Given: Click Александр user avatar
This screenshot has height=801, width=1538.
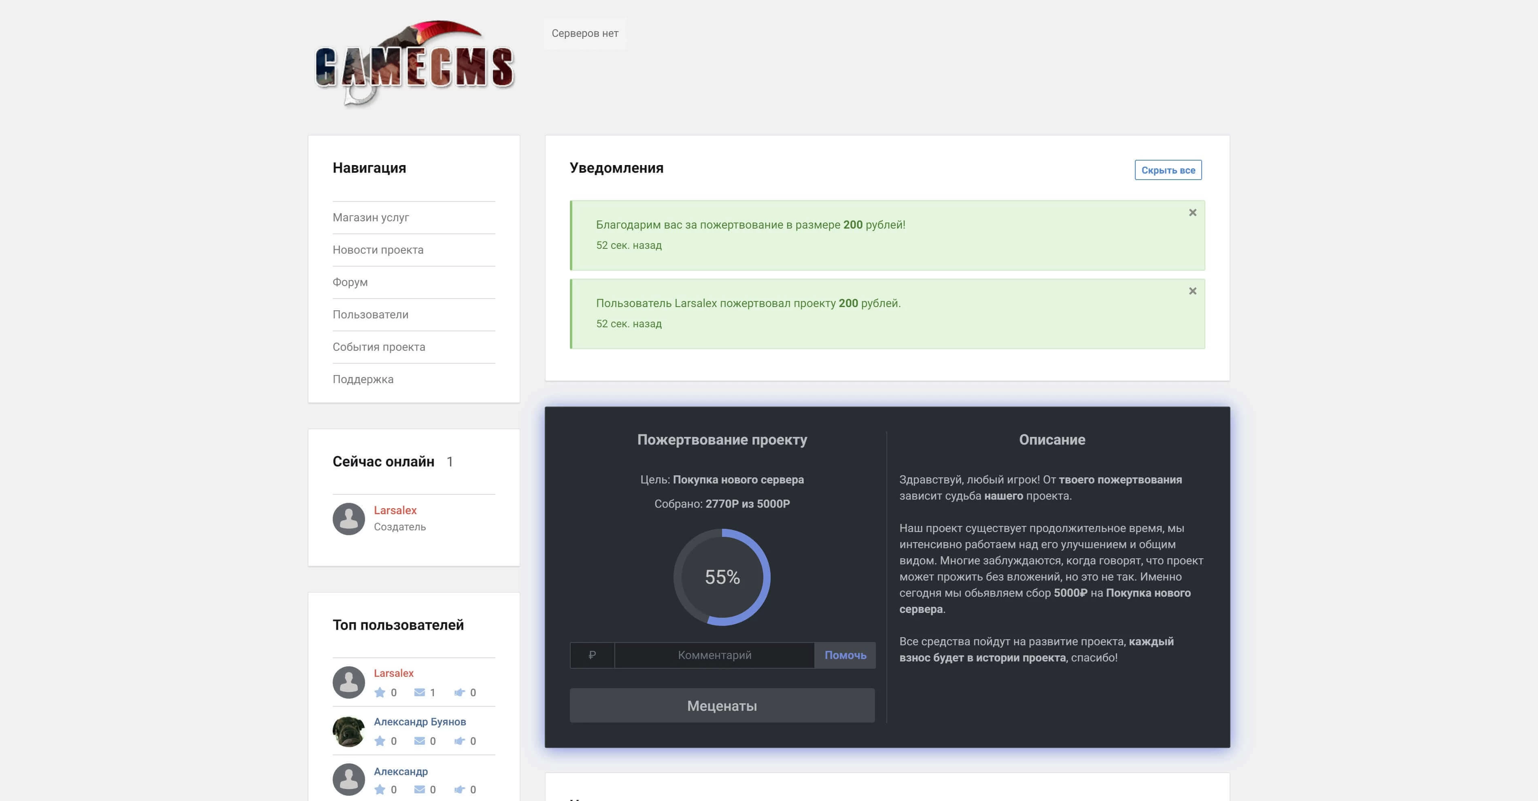Looking at the screenshot, I should (348, 780).
